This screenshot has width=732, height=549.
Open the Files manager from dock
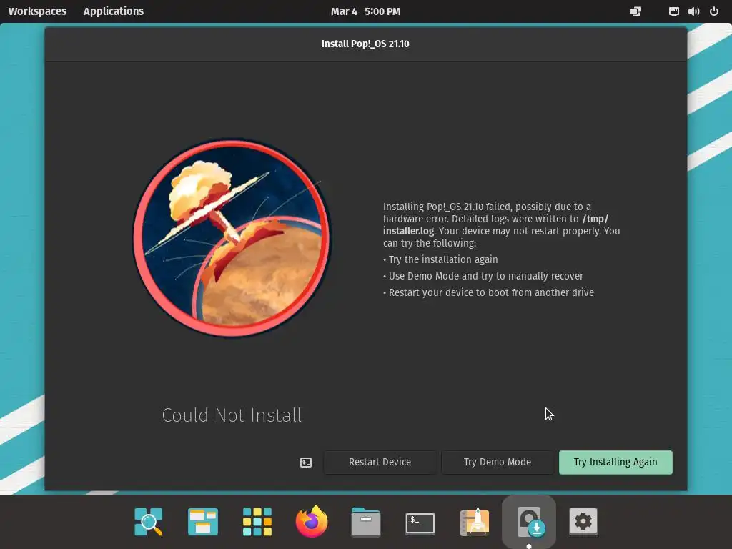(x=365, y=521)
